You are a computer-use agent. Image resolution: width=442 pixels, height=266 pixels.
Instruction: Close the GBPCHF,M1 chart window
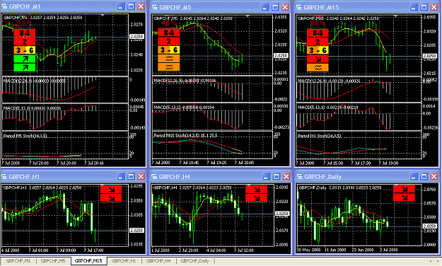click(x=141, y=6)
